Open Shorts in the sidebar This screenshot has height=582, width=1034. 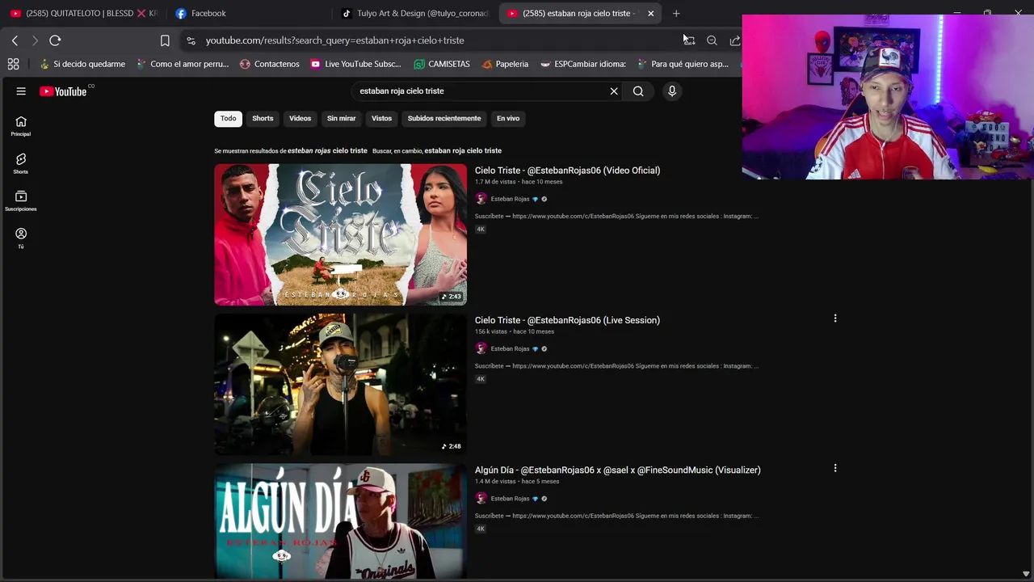21,163
